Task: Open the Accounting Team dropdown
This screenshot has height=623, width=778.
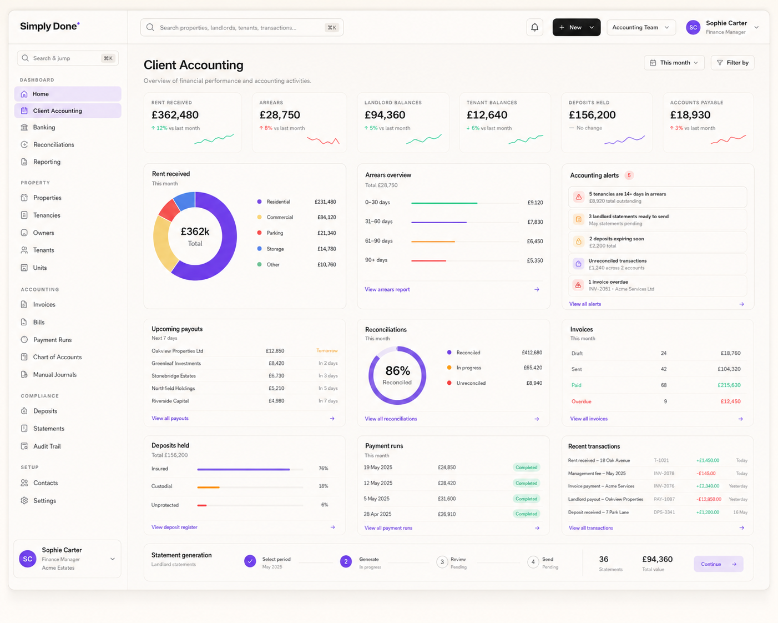Action: pos(641,27)
